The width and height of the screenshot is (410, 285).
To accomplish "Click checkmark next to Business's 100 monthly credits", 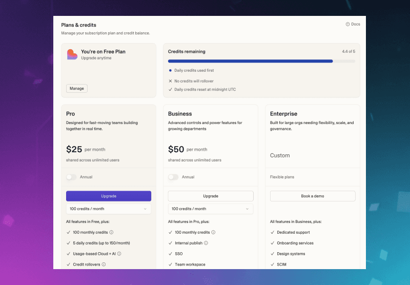I will point(170,232).
